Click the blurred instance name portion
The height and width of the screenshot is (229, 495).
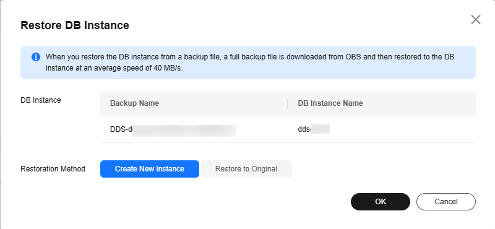tap(321, 129)
